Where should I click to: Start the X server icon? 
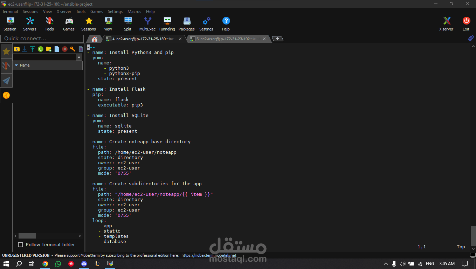click(x=446, y=24)
